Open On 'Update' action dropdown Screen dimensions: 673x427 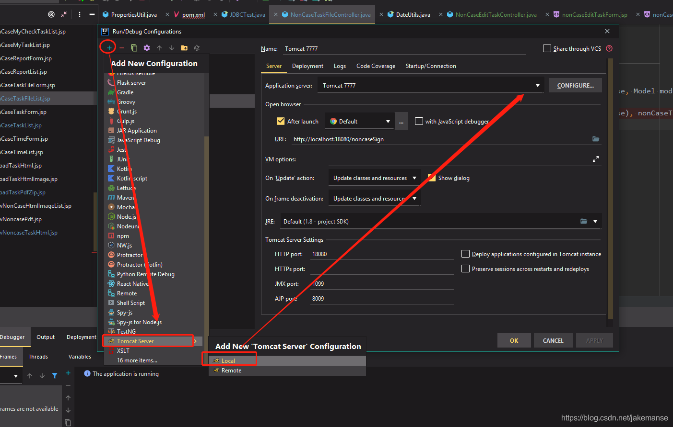375,178
